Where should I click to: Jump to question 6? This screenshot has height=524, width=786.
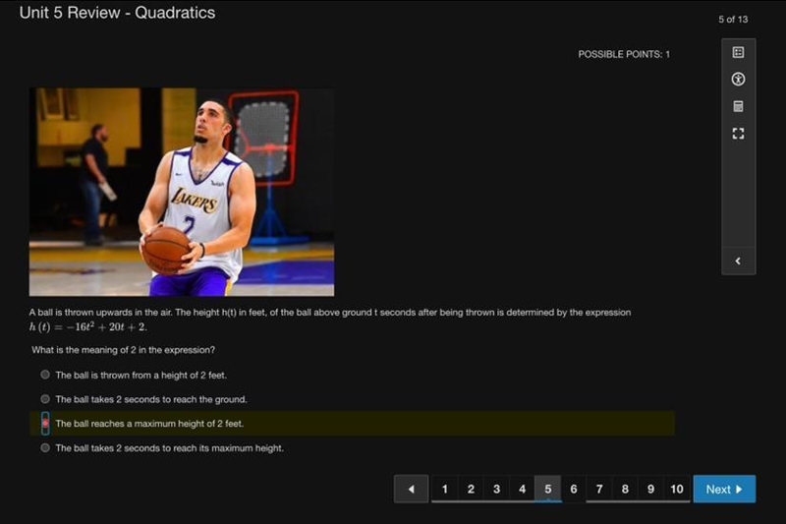click(574, 489)
